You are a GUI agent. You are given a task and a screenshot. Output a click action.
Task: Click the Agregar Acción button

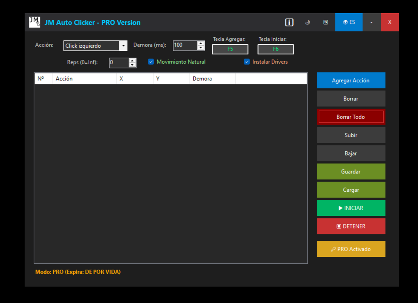tap(351, 80)
